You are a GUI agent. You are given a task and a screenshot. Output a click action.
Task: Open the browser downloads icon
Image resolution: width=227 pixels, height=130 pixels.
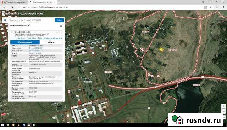223,7
